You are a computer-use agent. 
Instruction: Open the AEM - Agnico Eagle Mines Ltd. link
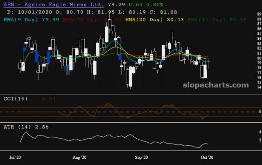point(54,5)
